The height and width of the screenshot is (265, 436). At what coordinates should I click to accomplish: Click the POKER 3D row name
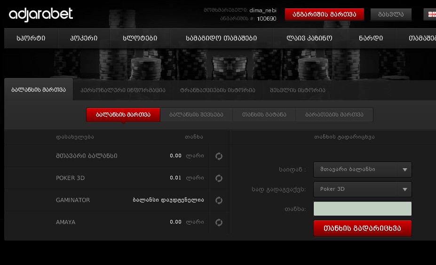coord(71,178)
